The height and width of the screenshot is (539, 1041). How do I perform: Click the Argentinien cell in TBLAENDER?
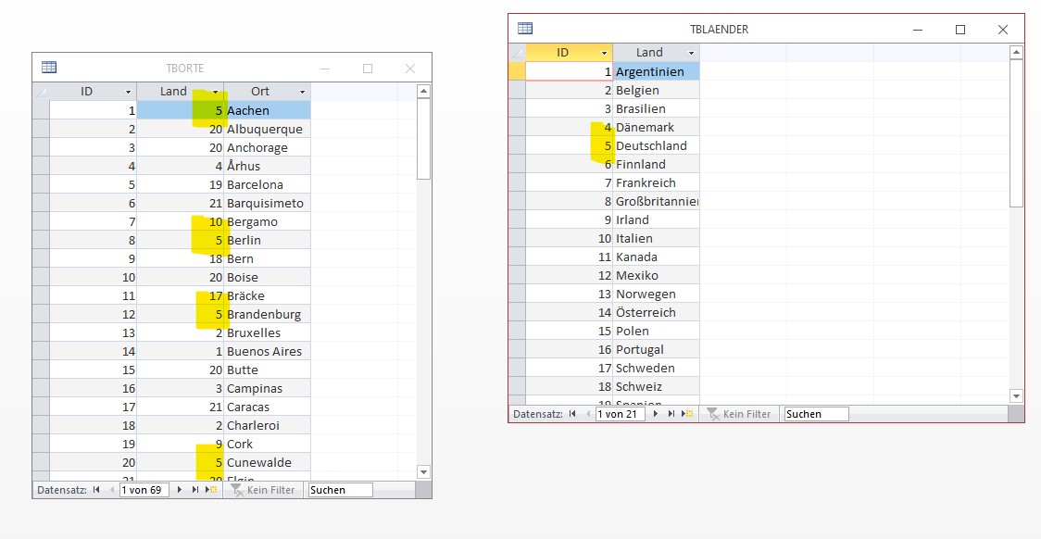coord(657,71)
